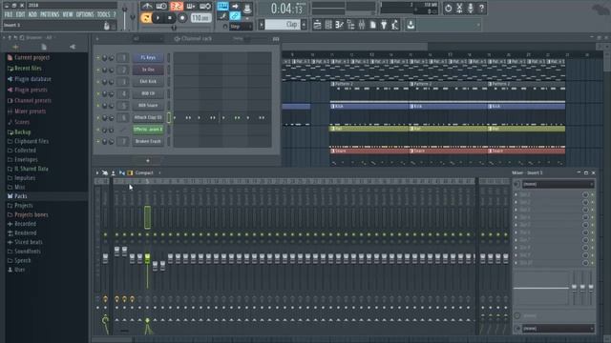Select the Broken Crash channel button
The image size is (611, 343).
(x=148, y=142)
